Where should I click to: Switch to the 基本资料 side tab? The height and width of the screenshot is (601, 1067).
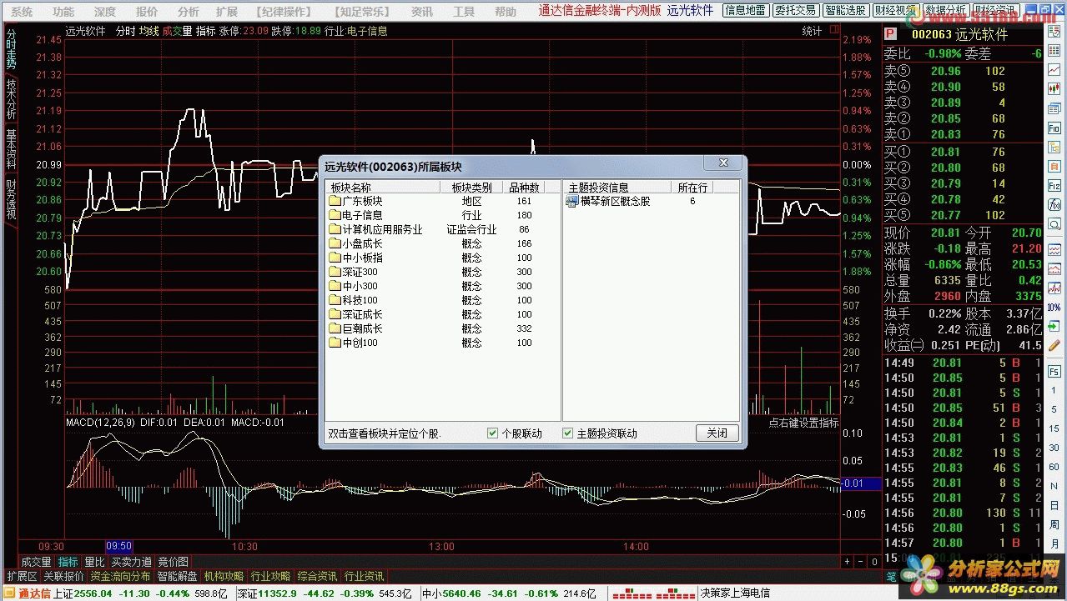[11, 148]
